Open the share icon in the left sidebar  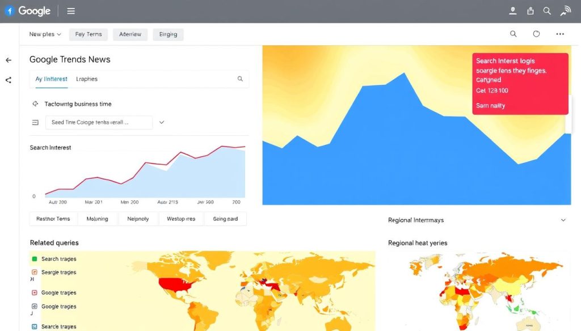click(x=8, y=80)
